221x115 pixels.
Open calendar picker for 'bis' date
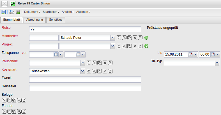click(191, 54)
